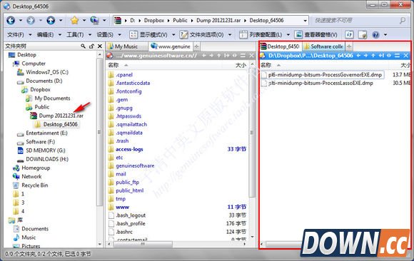Open the help icon dropdown arrow
Viewport: 414px width, 261px height.
pos(385,34)
